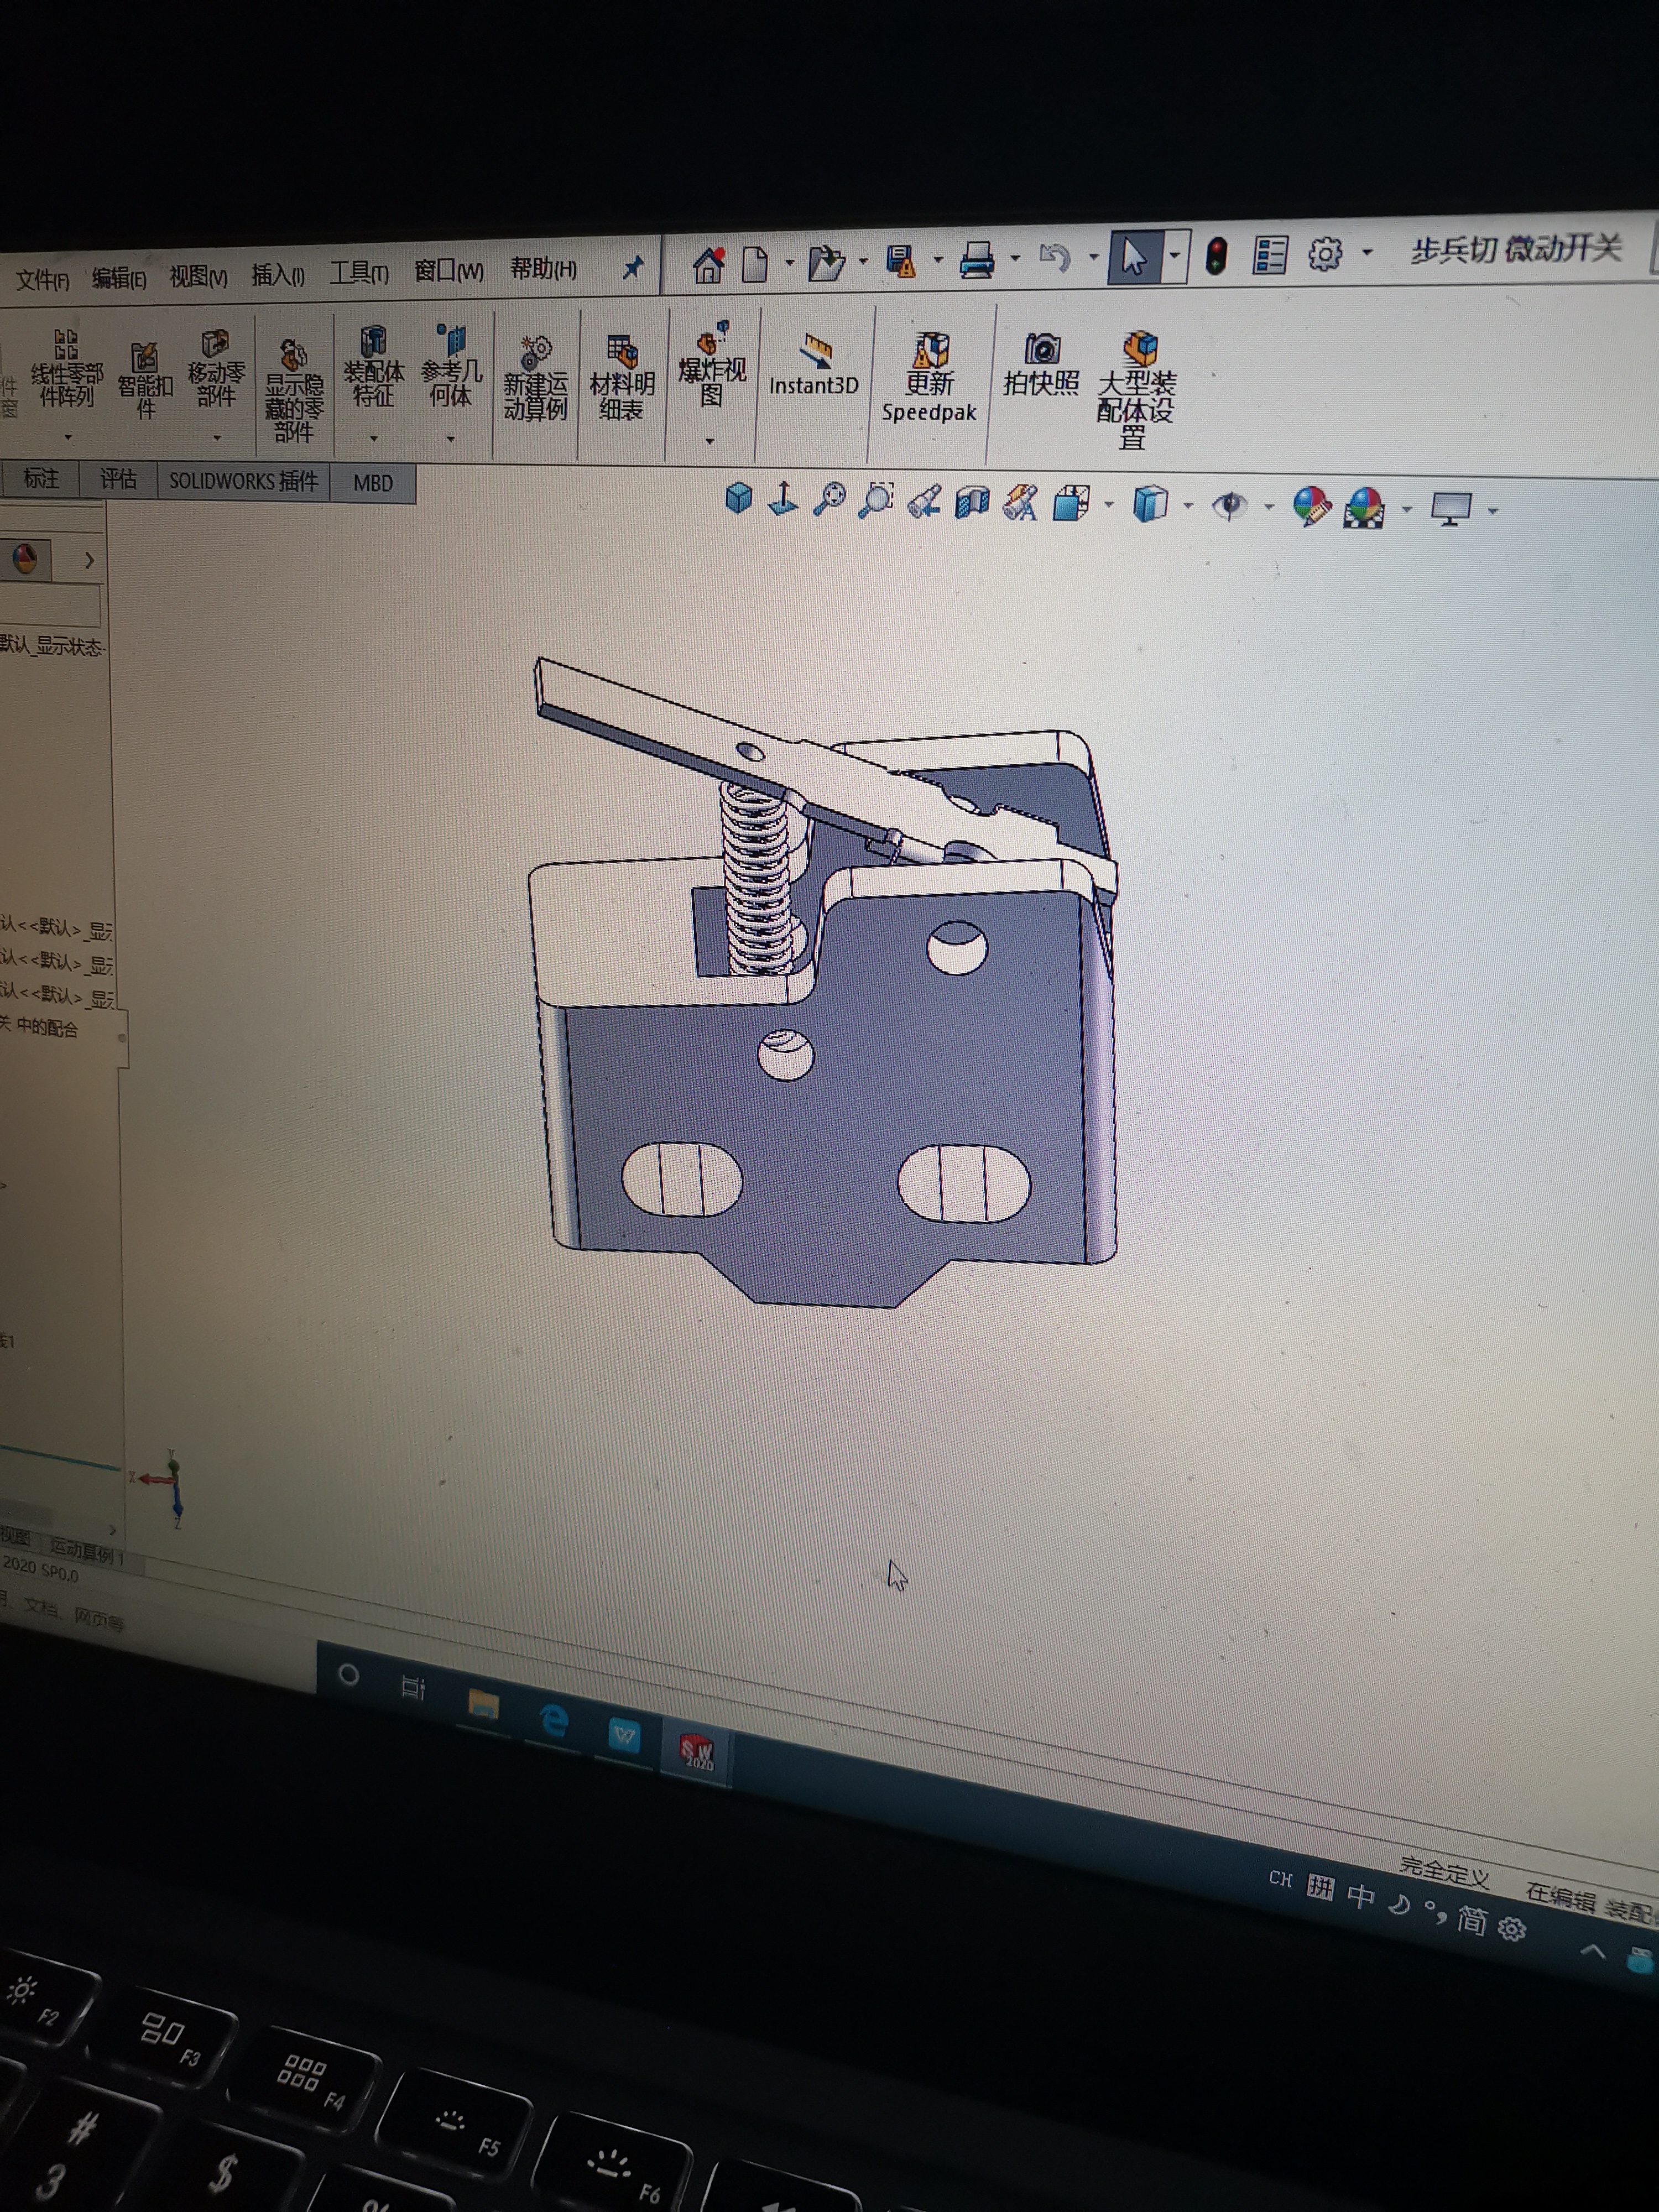Expand the 参考几何体 dropdown arrow
The width and height of the screenshot is (1659, 2212).
451,439
